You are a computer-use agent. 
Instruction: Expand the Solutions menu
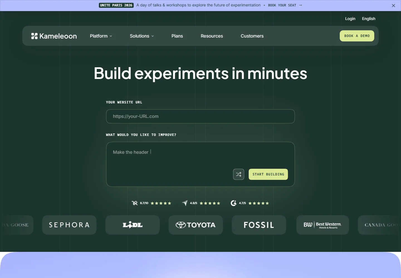coord(142,36)
